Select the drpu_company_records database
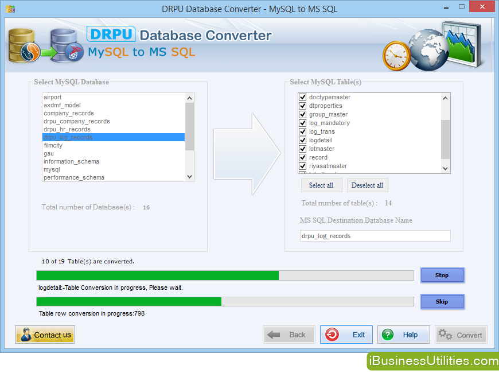Screen dimensions: 499x373 click(x=114, y=121)
